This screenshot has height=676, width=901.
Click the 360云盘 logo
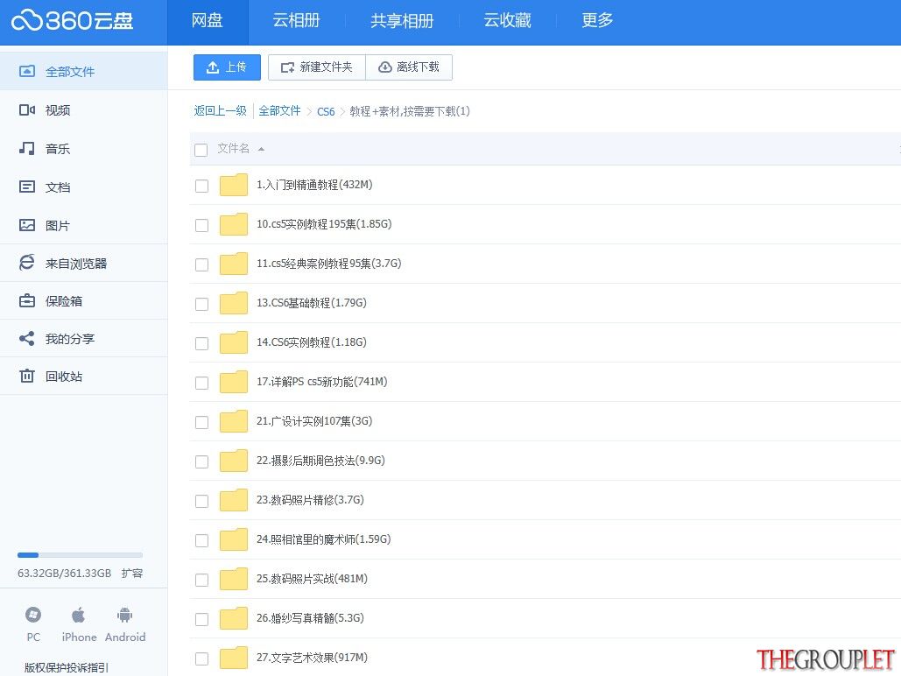pos(73,21)
